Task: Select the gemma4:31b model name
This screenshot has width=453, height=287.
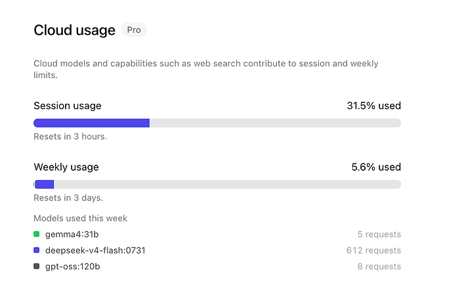Action: (x=72, y=234)
